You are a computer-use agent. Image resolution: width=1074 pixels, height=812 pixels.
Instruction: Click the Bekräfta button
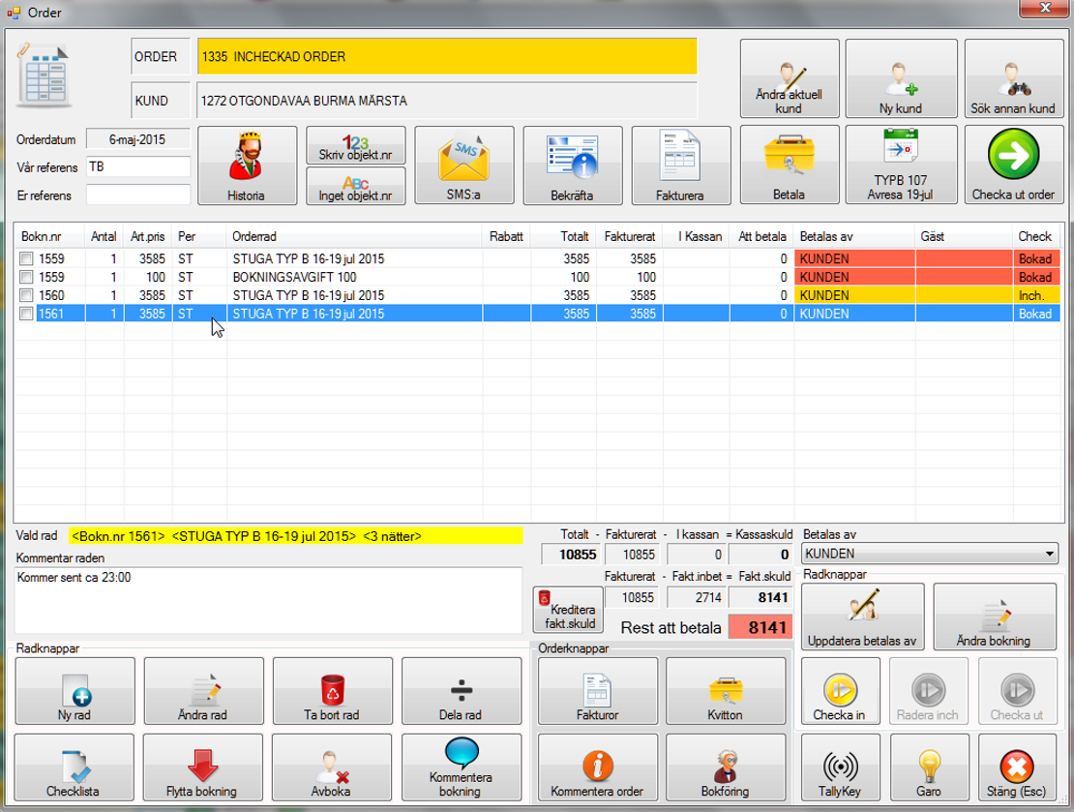pyautogui.click(x=573, y=165)
